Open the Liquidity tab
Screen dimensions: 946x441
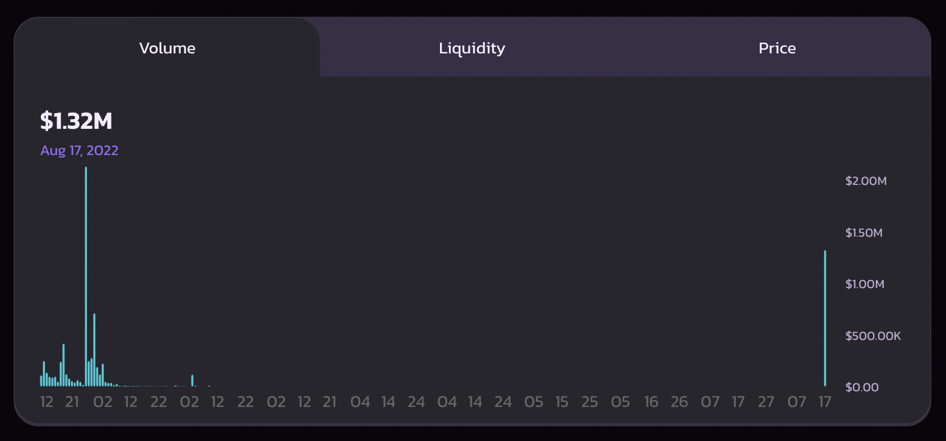(472, 48)
